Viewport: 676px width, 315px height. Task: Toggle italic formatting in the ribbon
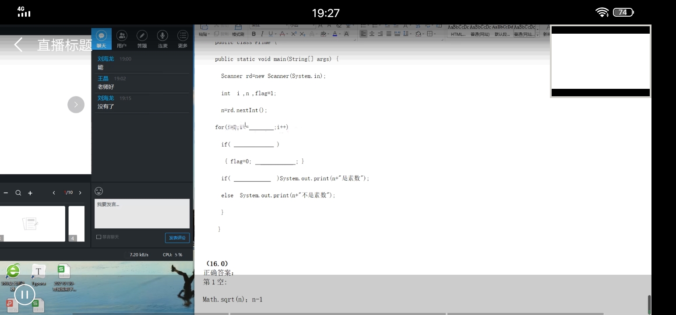point(262,34)
